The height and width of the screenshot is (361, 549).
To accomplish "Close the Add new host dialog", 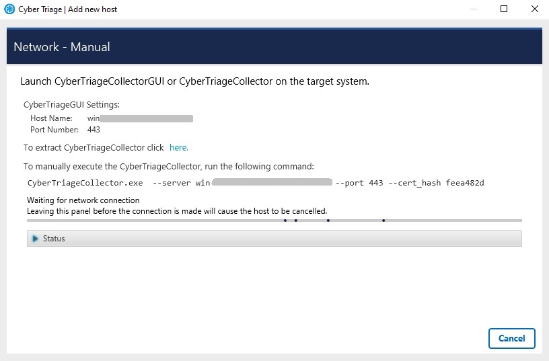I will pos(535,9).
